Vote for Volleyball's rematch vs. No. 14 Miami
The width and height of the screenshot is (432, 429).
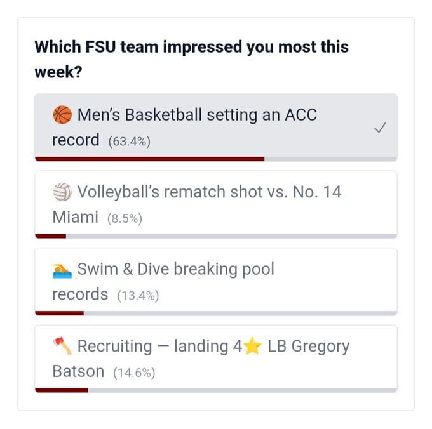(210, 192)
